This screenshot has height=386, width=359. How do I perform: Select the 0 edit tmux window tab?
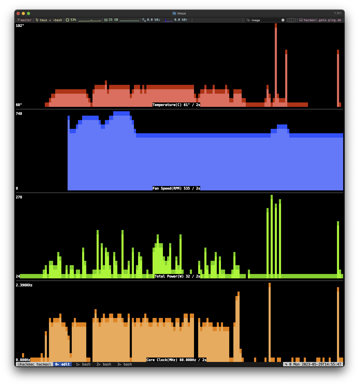click(62, 364)
